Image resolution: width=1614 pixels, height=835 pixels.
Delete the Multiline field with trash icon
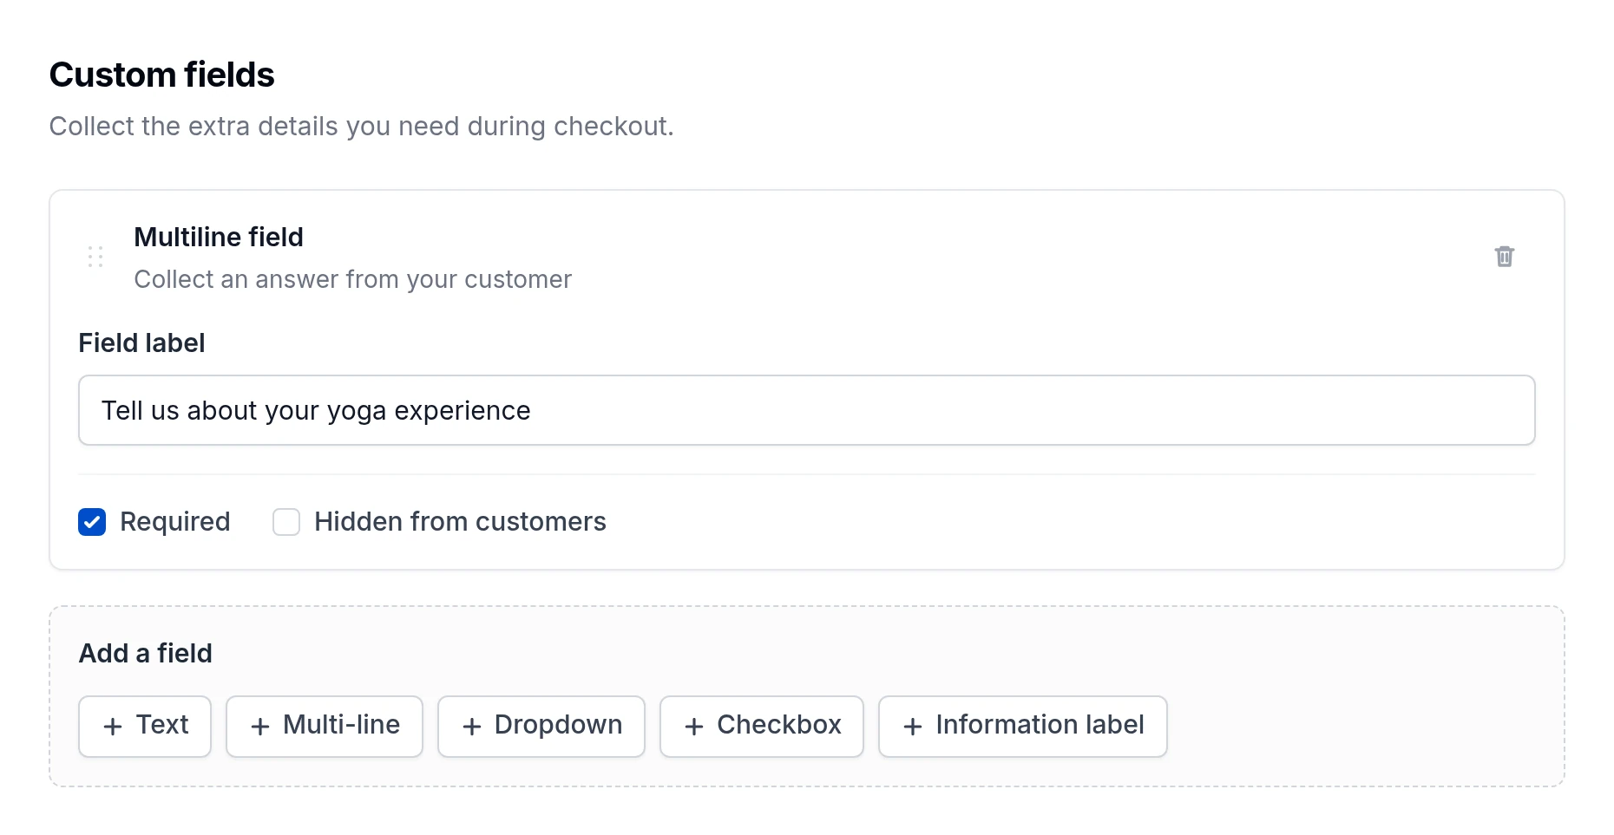[x=1504, y=257]
